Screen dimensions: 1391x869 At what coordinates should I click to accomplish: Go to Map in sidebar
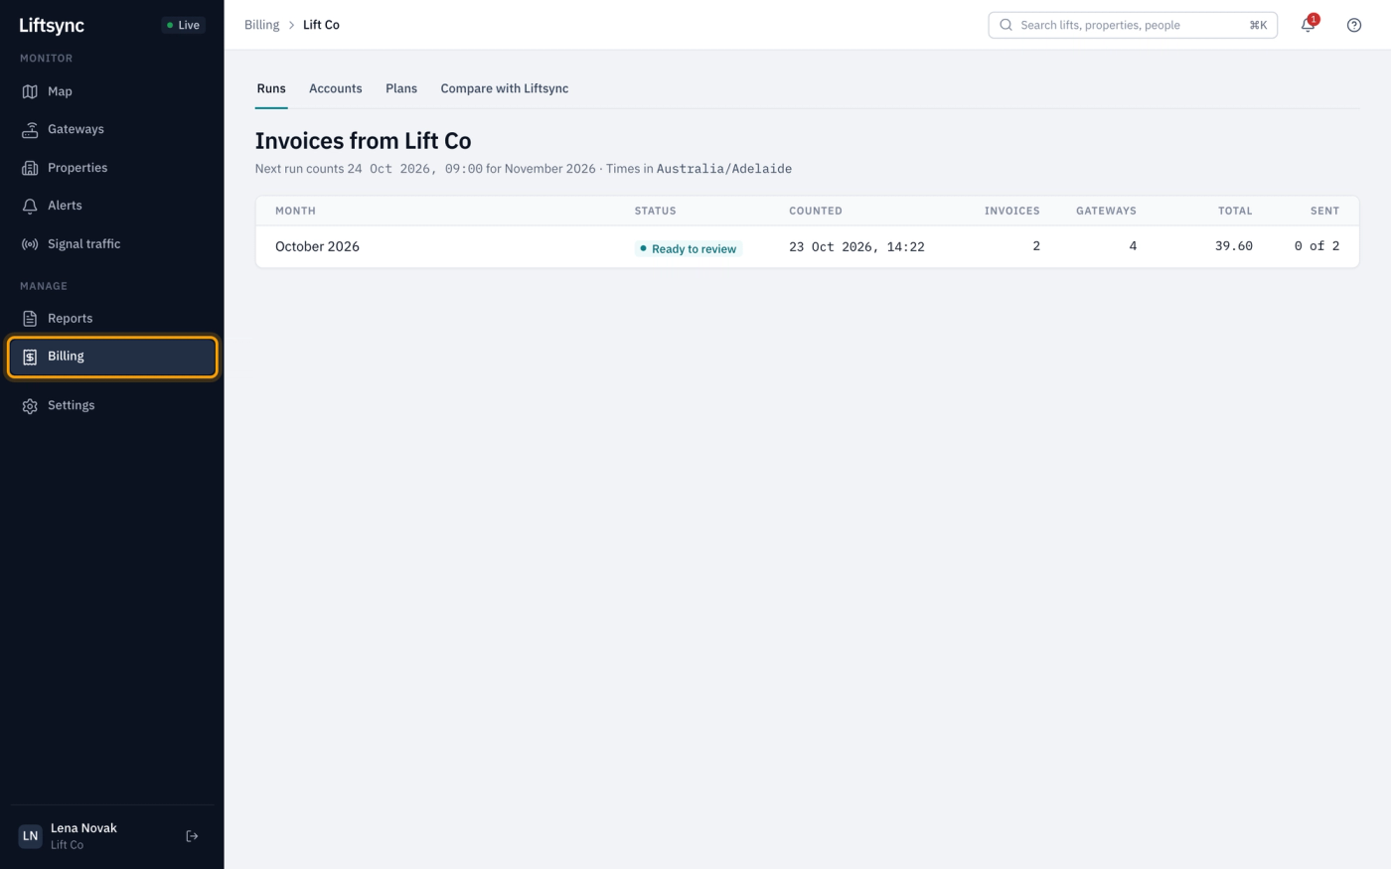[60, 91]
